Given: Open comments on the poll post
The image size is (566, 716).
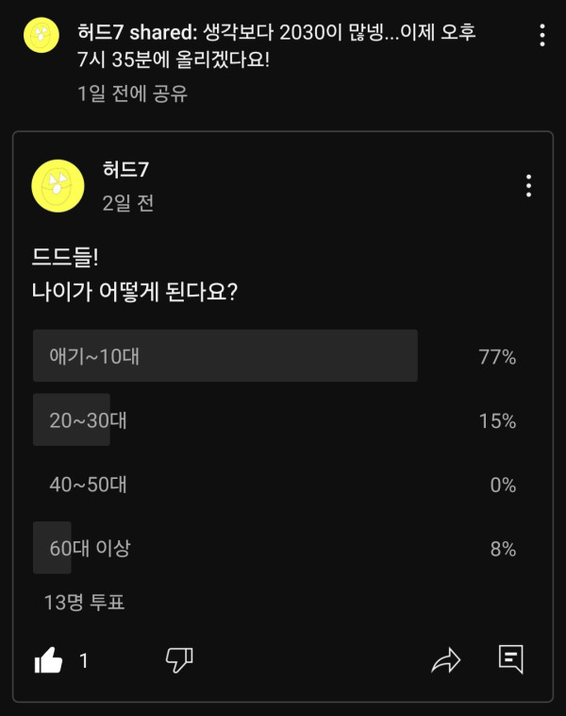Looking at the screenshot, I should (x=510, y=659).
